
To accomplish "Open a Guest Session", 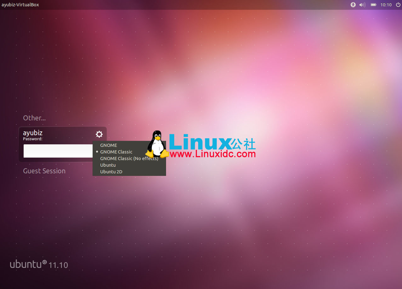I will [44, 171].
